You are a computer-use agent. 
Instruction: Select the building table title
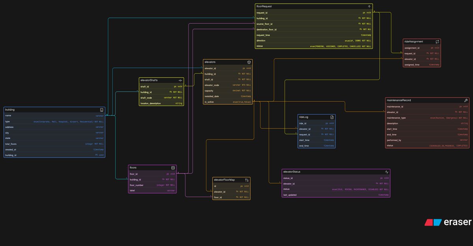(10, 110)
